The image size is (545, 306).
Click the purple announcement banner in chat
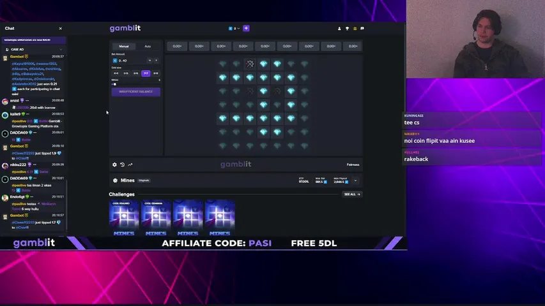[34, 40]
